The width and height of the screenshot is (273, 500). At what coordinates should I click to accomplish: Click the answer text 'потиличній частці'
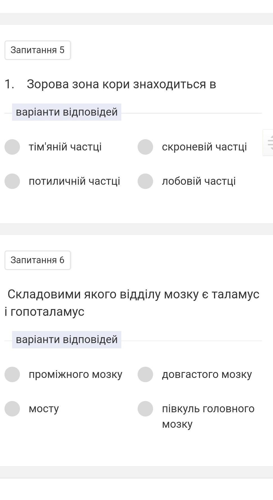(x=74, y=181)
